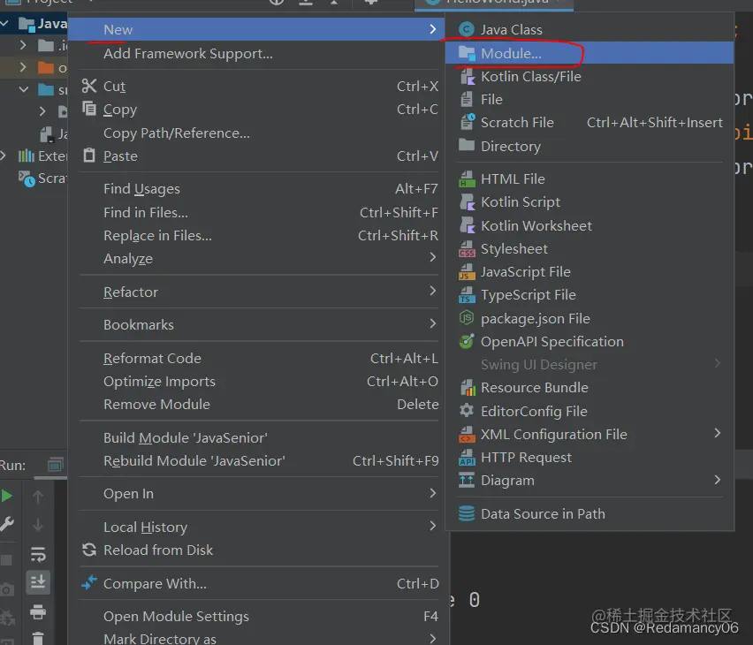
Task: Click the Kotlin Worksheet icon
Action: (x=467, y=224)
